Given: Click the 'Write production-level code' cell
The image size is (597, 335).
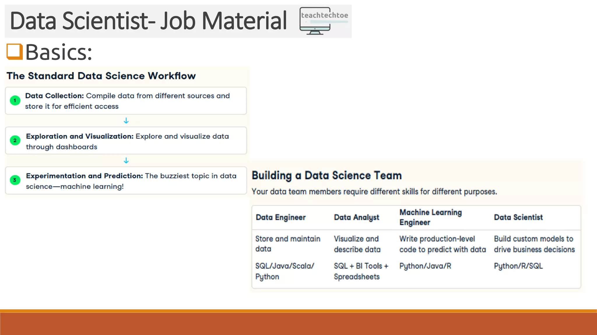Looking at the screenshot, I should [443, 244].
